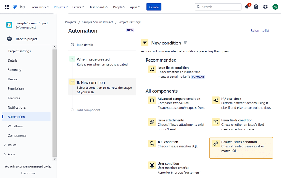
Task: Select the Issue attachments paperclip icon
Action: 152,122
